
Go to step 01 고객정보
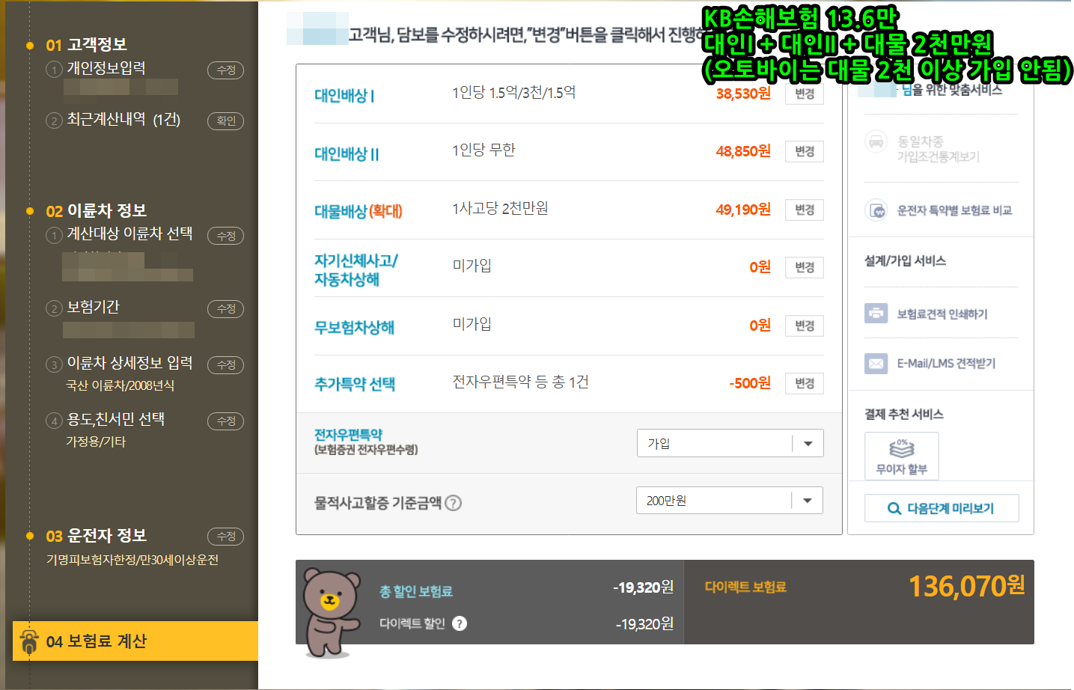[86, 45]
